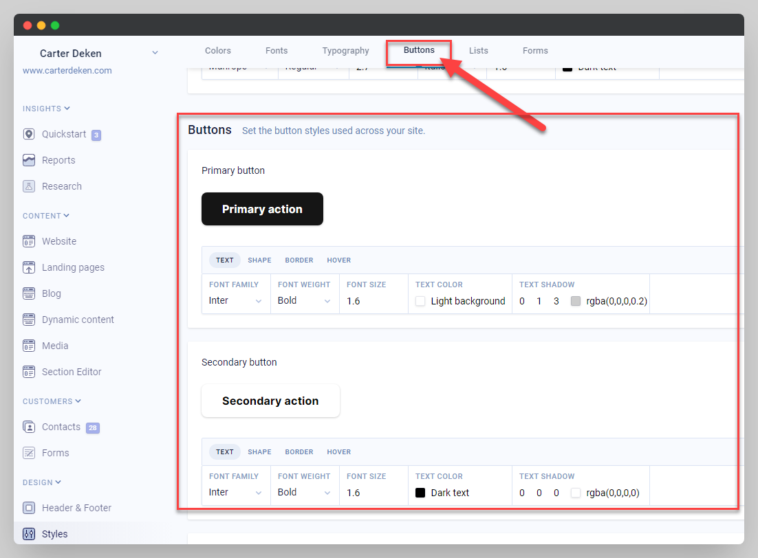Image resolution: width=758 pixels, height=558 pixels.
Task: Click the Dark text color swatch
Action: coord(420,493)
